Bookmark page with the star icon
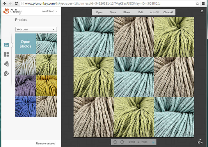Viewport: 208px width, 147px height. (198, 3)
